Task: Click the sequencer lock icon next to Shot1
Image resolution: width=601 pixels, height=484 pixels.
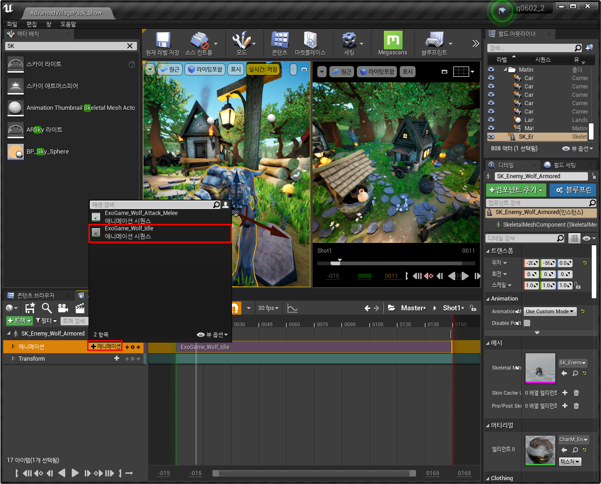Action: tap(473, 308)
